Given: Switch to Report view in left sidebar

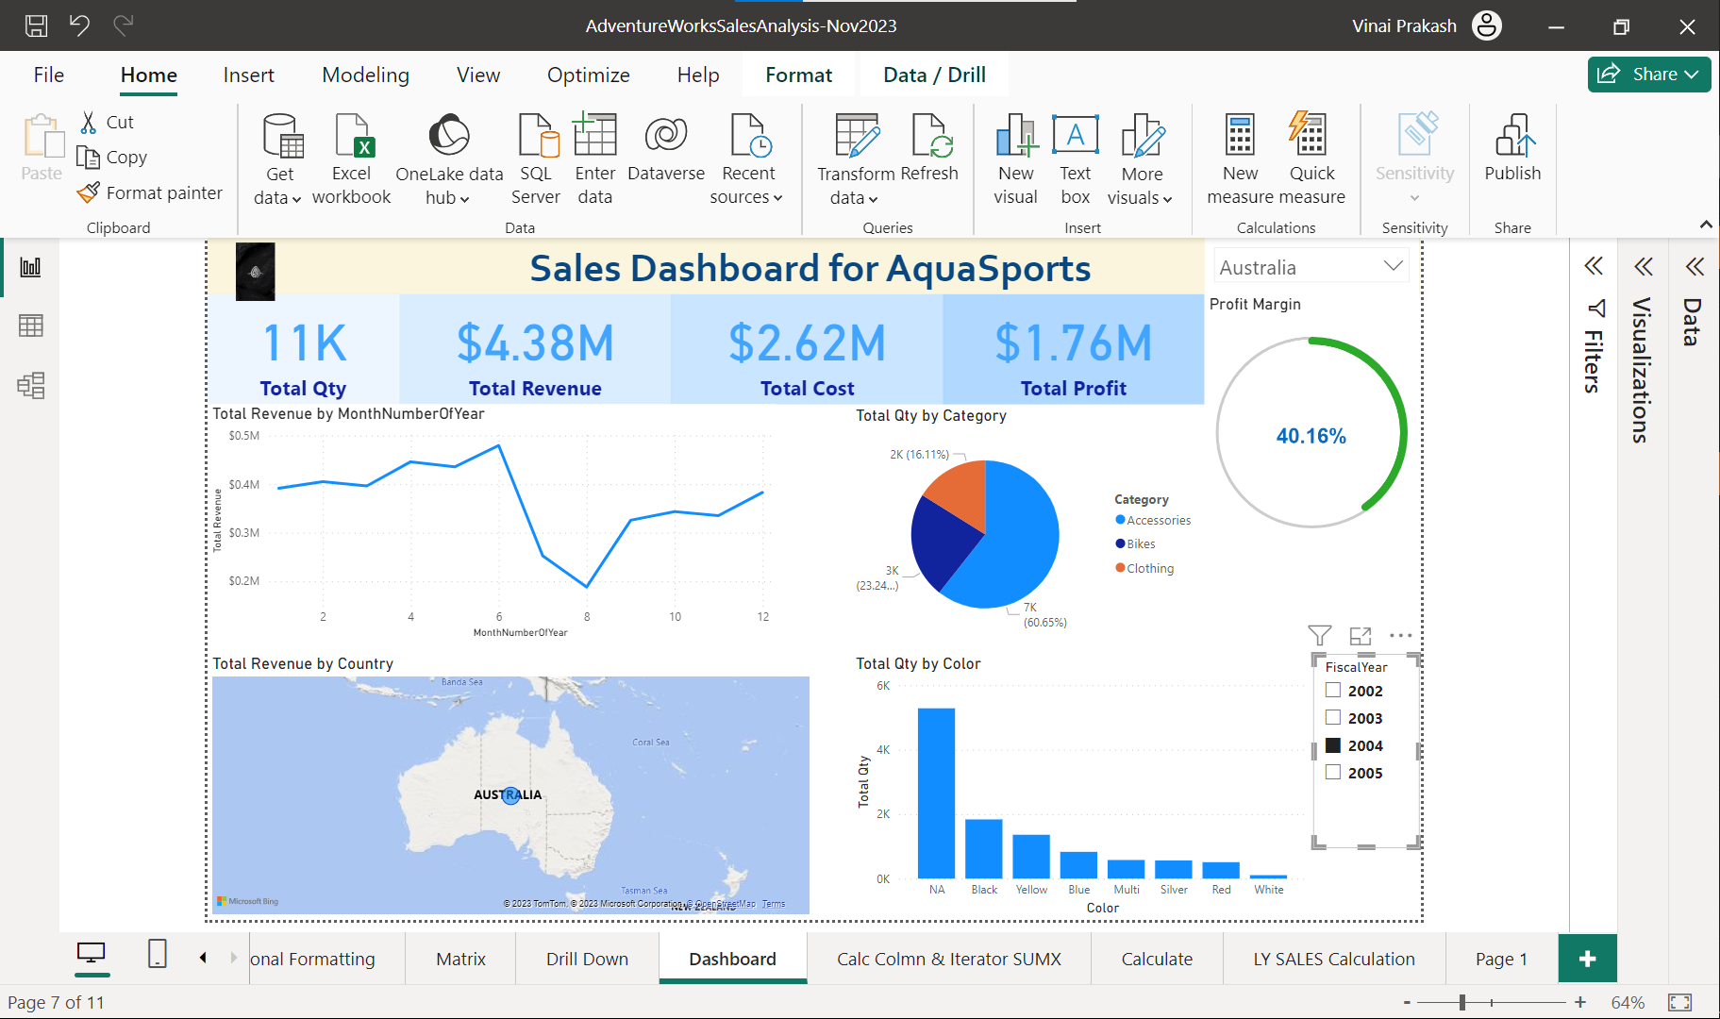Looking at the screenshot, I should coord(31,267).
